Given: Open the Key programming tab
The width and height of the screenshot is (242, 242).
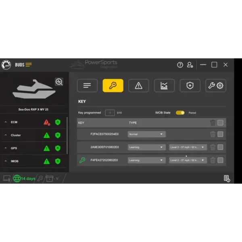Looking at the screenshot, I should (113, 86).
